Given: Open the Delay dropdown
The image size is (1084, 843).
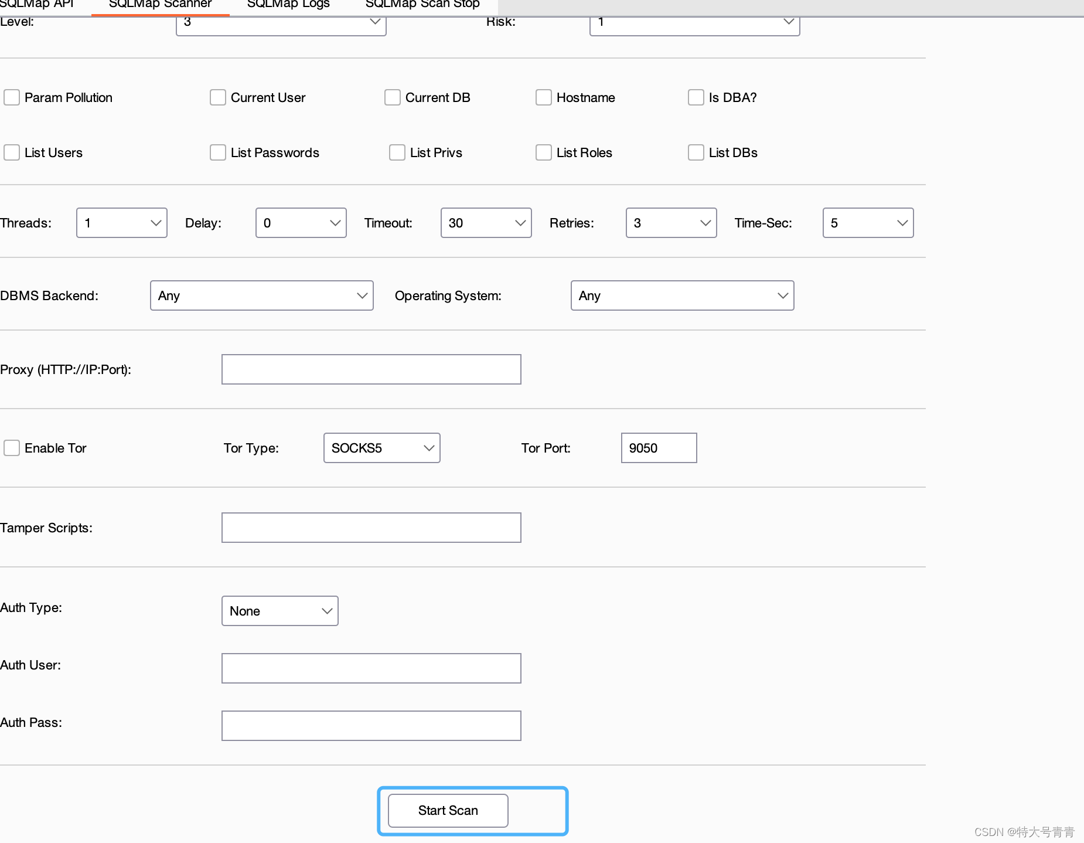Looking at the screenshot, I should coord(301,223).
